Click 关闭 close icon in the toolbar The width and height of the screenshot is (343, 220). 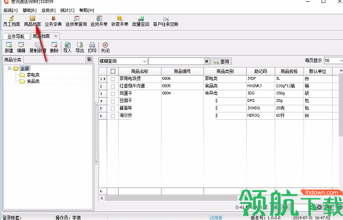click(105, 47)
